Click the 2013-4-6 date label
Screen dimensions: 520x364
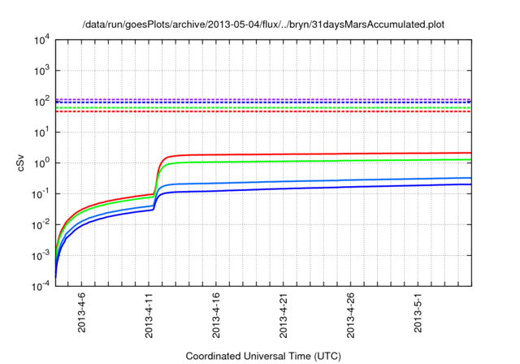pos(81,313)
